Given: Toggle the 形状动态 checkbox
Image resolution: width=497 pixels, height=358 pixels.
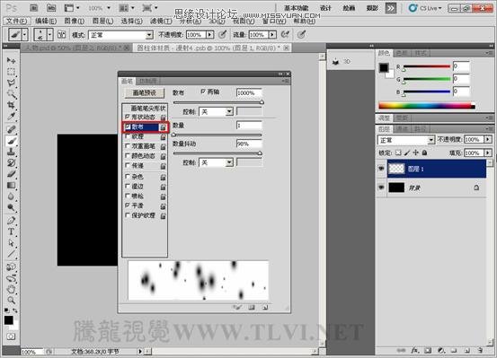Looking at the screenshot, I should coord(128,117).
